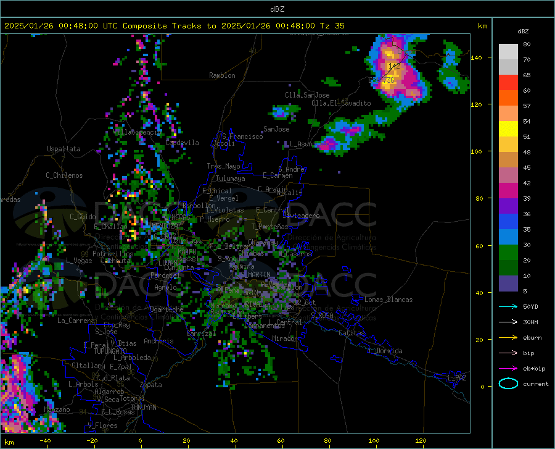Click the 'Tres_Mayo' map label

(x=223, y=166)
